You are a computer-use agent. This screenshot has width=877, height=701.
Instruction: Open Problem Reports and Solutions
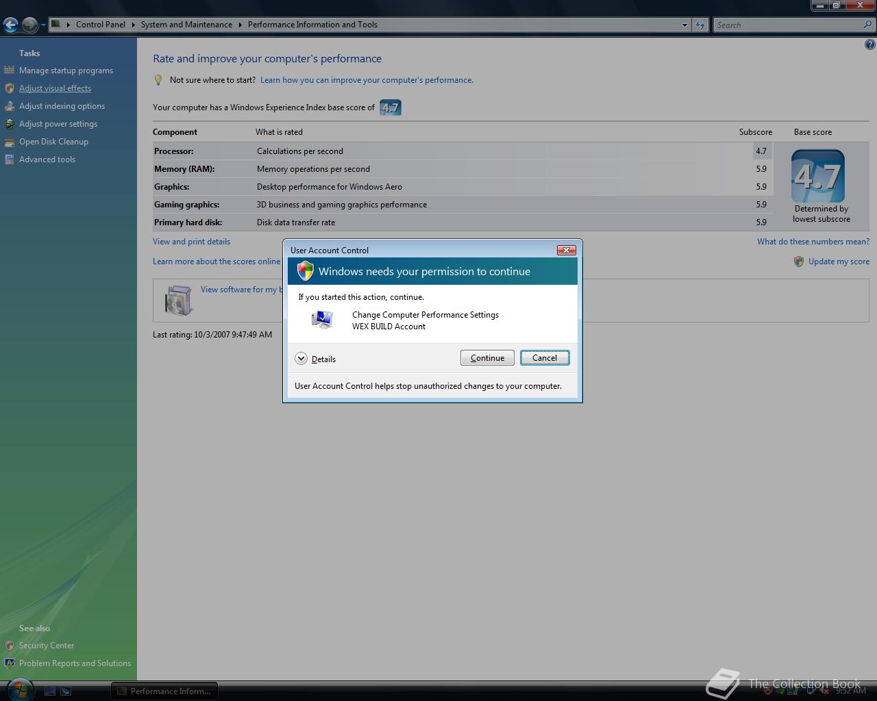click(x=75, y=663)
